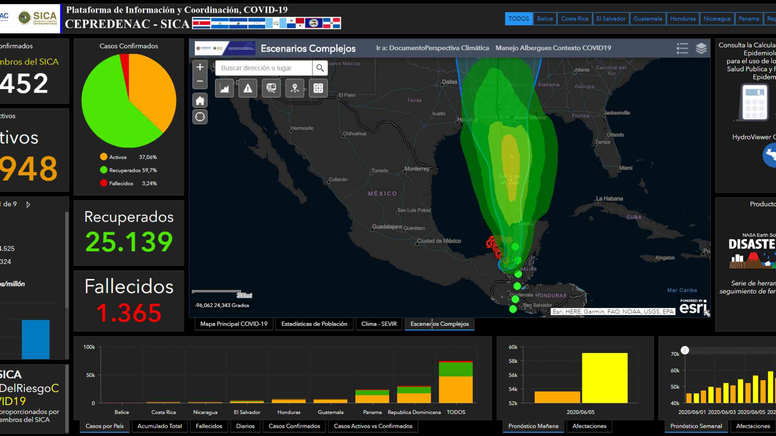Open the layers list icon

(x=701, y=48)
